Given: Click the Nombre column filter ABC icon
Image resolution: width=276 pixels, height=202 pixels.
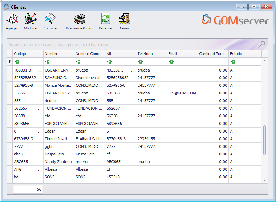Looking at the screenshot, I should (x=48, y=61).
